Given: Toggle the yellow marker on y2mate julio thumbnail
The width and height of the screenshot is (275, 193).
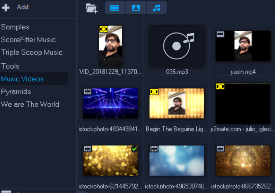Looking at the screenshot, I should (220, 87).
